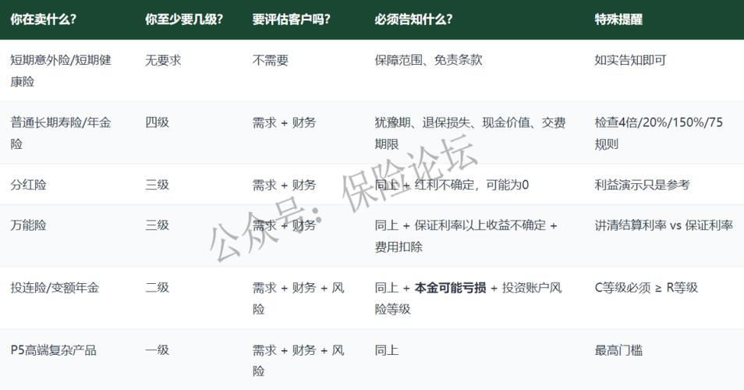Click the cell '利益演示只是参考'
Image resolution: width=744 pixels, height=390 pixels.
pyautogui.click(x=642, y=185)
